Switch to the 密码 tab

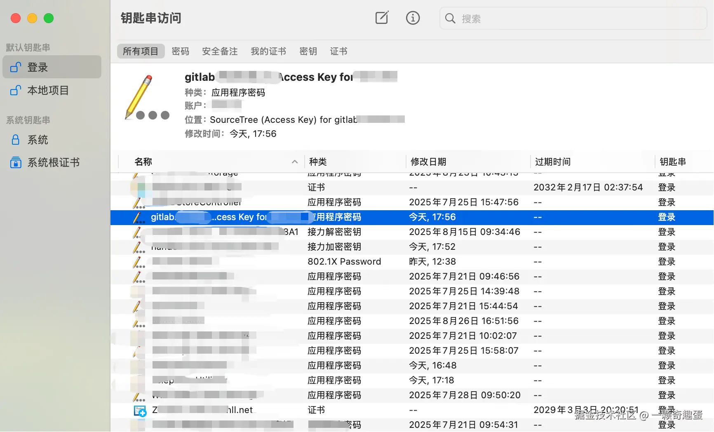[181, 51]
